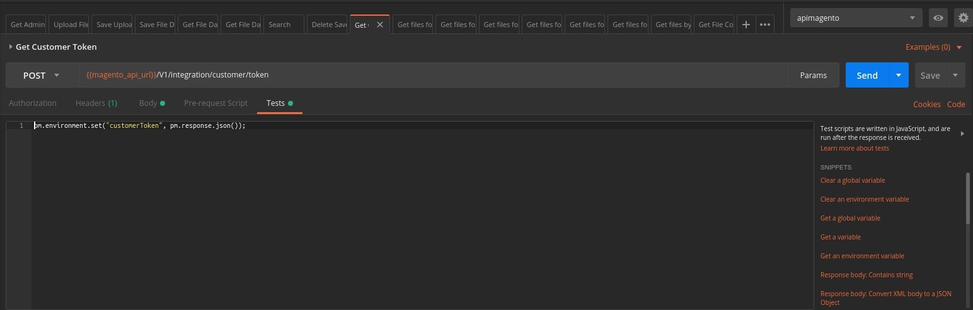
Task: Open the Body tab
Action: [149, 103]
